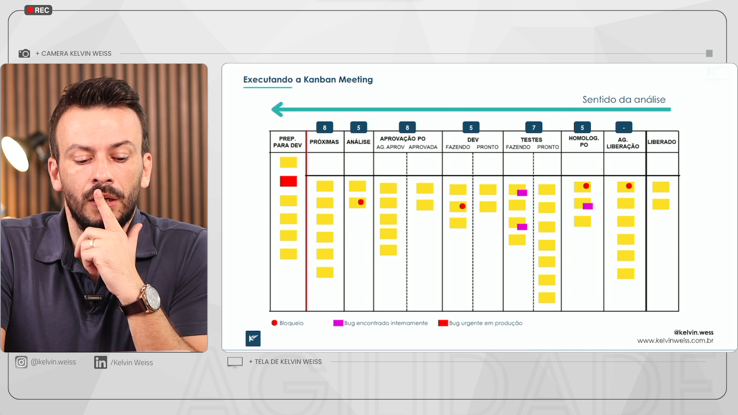Select the blocked card in Dev Fazendo
This screenshot has width=738, height=415.
tap(458, 207)
